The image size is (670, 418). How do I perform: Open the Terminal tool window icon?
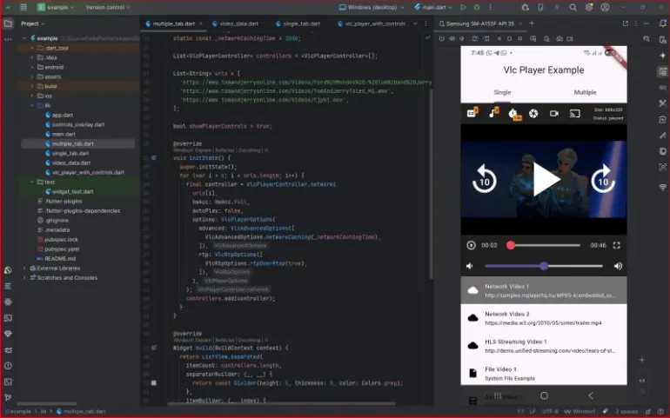(8, 382)
